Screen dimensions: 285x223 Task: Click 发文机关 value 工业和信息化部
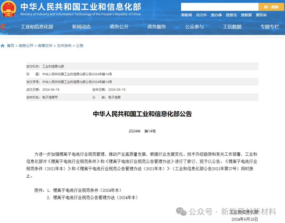tap(53, 66)
